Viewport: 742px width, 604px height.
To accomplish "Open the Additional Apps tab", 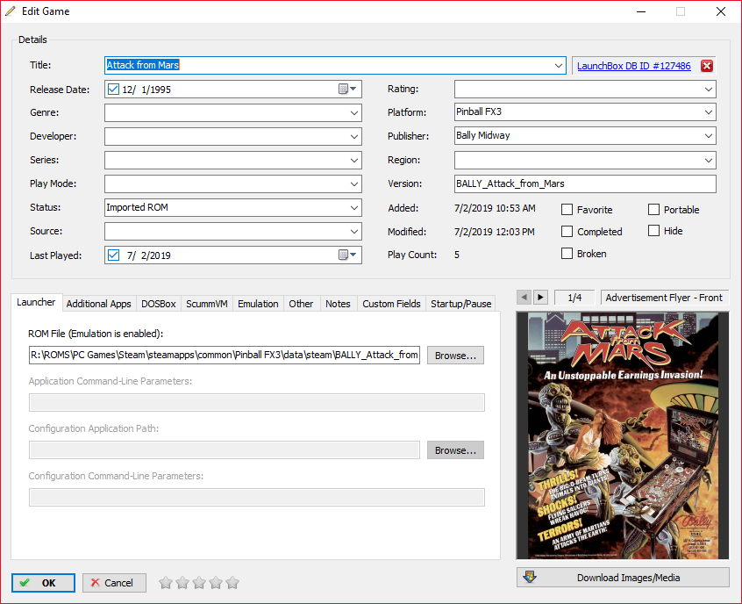I will (x=98, y=304).
